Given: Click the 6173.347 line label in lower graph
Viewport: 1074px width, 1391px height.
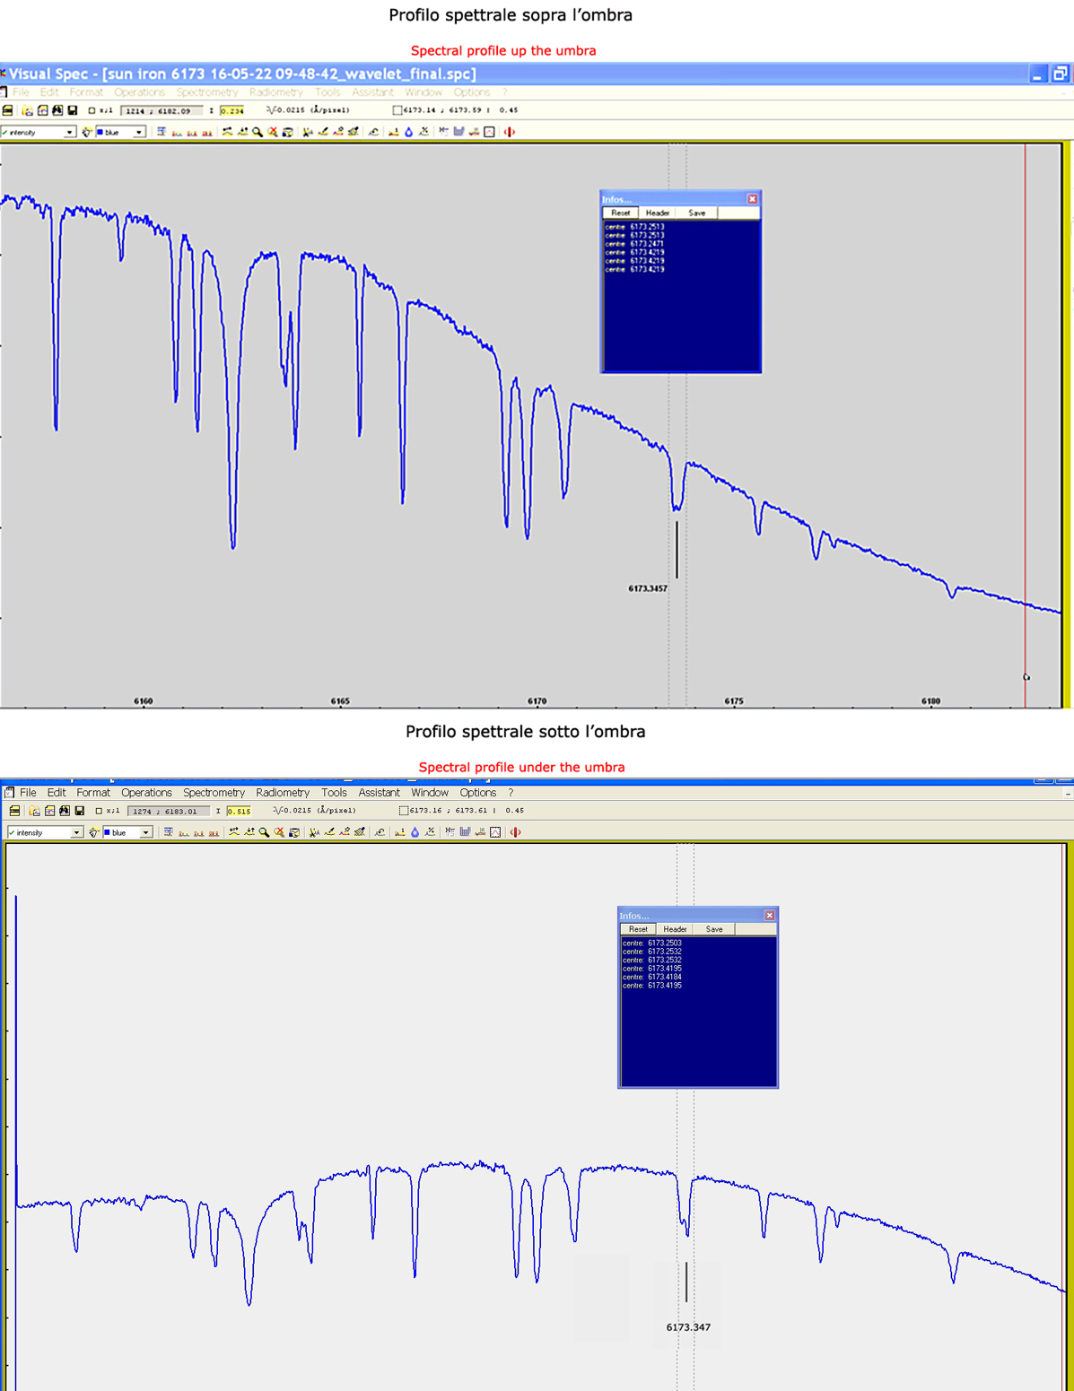Looking at the screenshot, I should coord(688,1327).
